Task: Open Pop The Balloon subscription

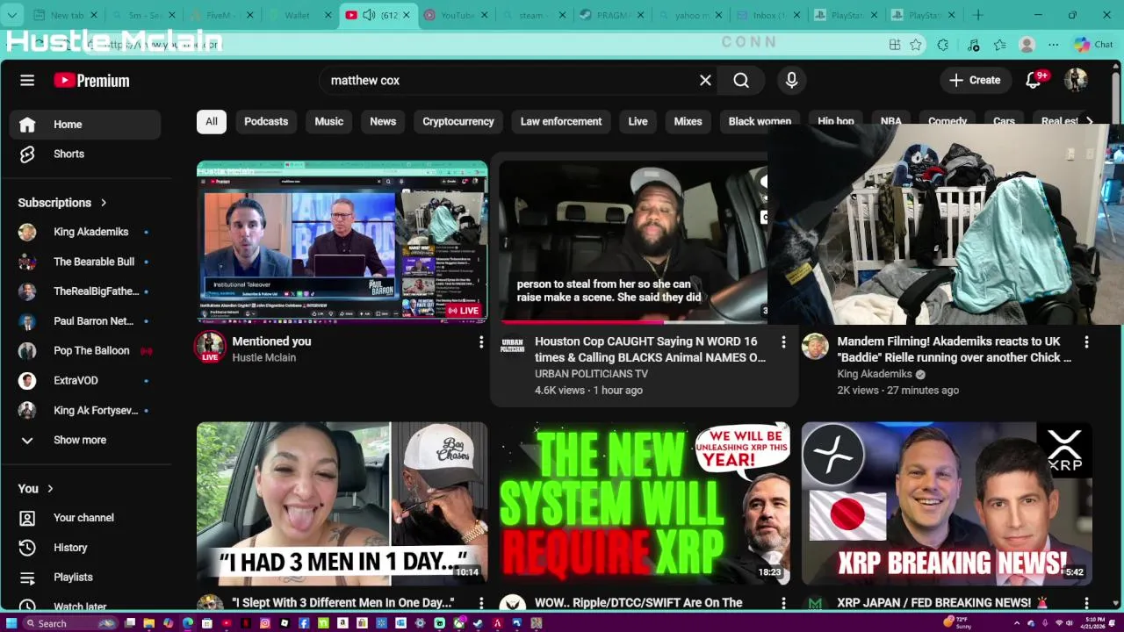Action: tap(85, 350)
